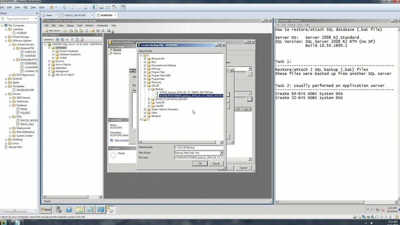The height and width of the screenshot is (225, 400).
Task: Click the Notepad horizontal scrollbar
Action: 336,201
